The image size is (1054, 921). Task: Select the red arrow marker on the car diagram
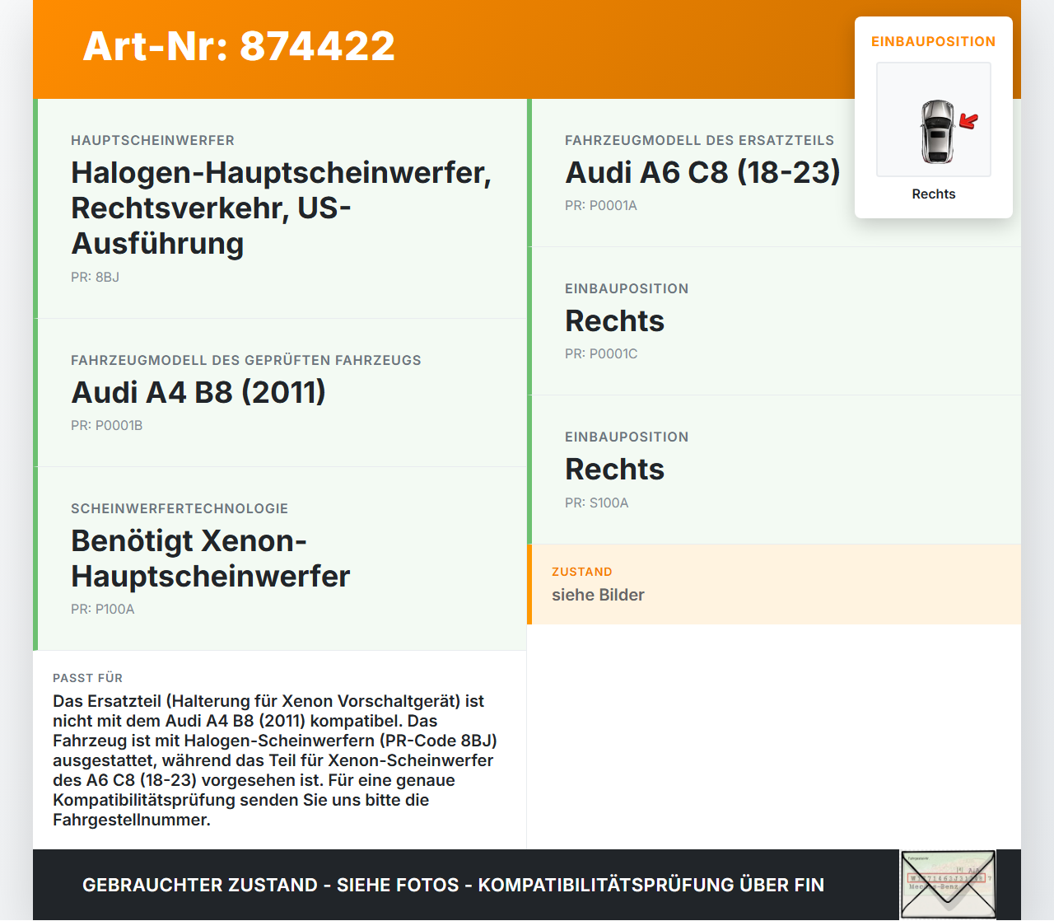pos(968,122)
